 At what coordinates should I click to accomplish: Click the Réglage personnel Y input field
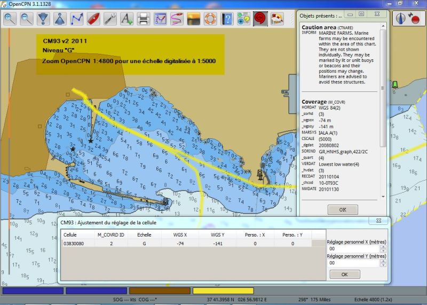[x=353, y=263]
